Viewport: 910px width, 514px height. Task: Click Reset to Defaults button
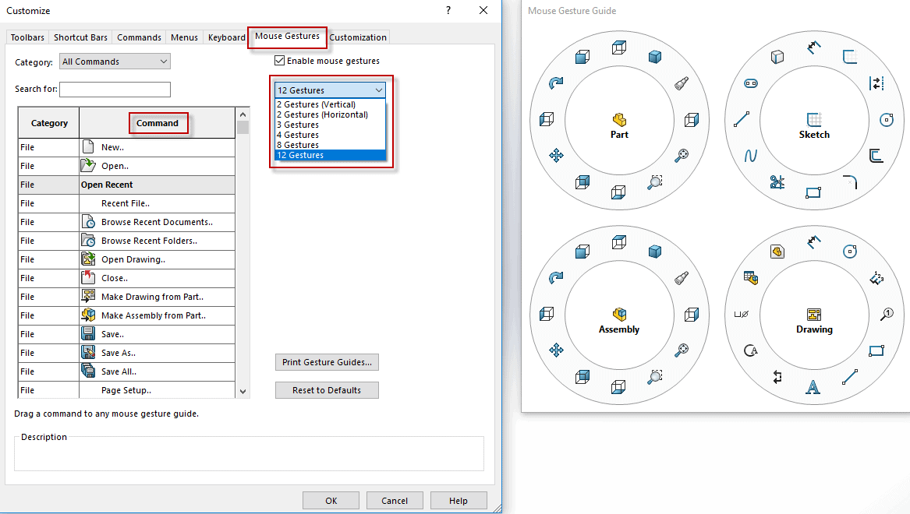click(x=327, y=390)
